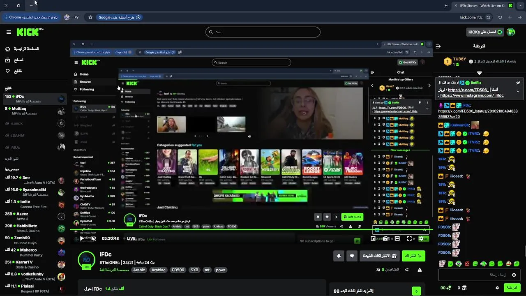Viewport: 526px width, 296px height.
Task: Toggle fullscreen in the player
Action: (x=409, y=238)
